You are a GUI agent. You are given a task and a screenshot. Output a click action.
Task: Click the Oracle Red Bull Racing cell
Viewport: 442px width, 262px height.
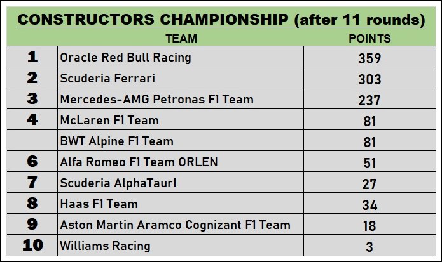point(125,57)
